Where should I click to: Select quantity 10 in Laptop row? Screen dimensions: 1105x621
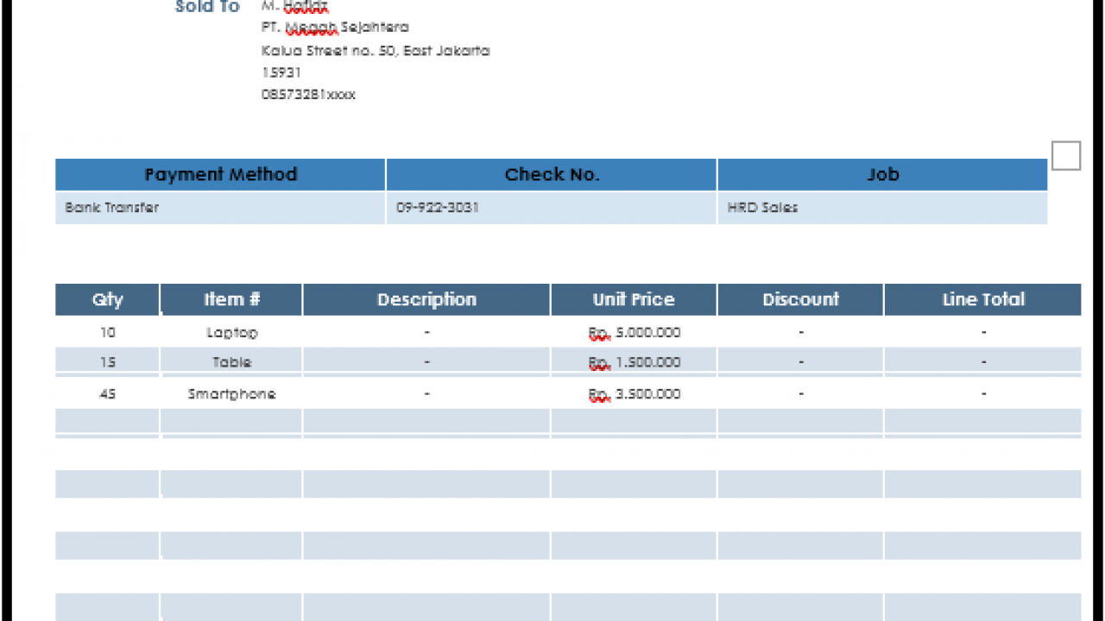pyautogui.click(x=107, y=332)
